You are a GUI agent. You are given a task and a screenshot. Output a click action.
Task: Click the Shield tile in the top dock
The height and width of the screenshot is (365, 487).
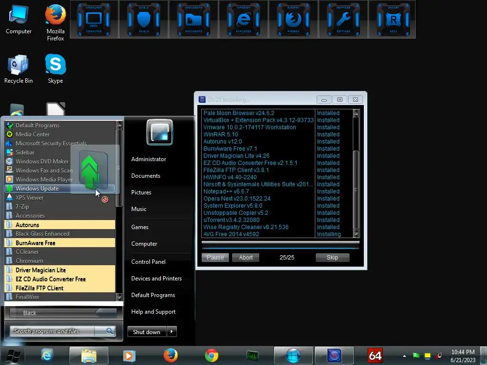(144, 19)
